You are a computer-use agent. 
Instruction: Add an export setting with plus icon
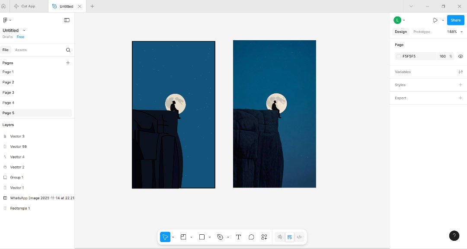pos(461,98)
